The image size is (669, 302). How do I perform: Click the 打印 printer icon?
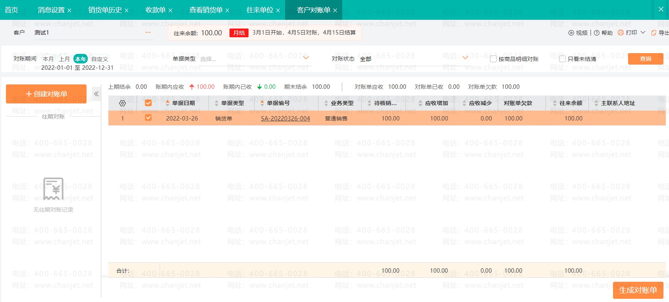[621, 32]
